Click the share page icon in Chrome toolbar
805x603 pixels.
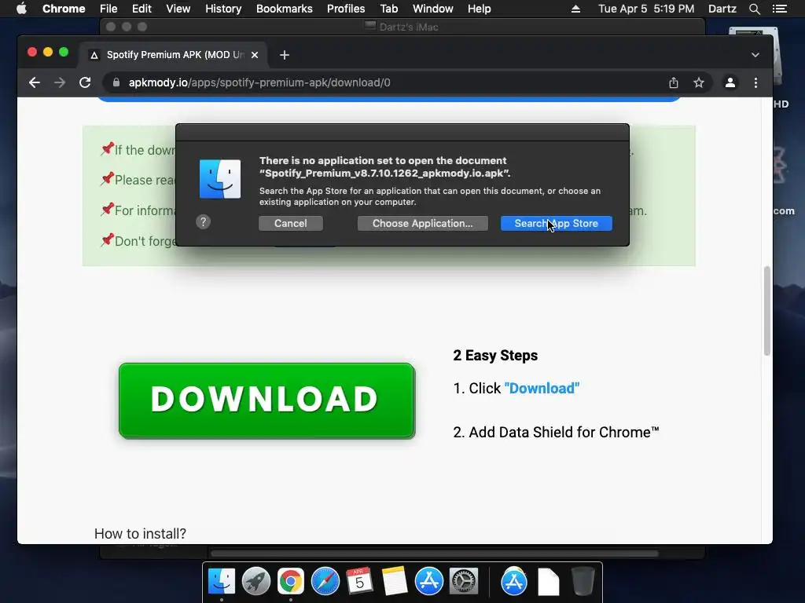(674, 82)
